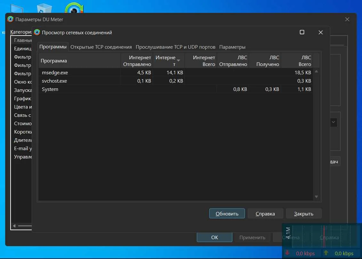The height and width of the screenshot is (259, 362).
Task: Open the Открытые TCP соединения tab
Action: click(x=101, y=47)
